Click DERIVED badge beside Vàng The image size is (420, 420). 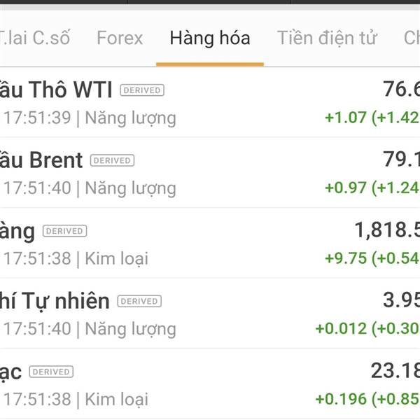coord(65,231)
